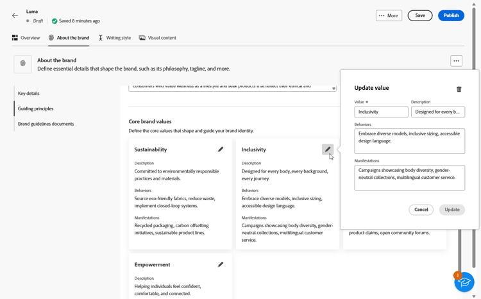Screen dimensions: 481x299
Task: Edit the Sustainability brand value
Action: (221, 149)
